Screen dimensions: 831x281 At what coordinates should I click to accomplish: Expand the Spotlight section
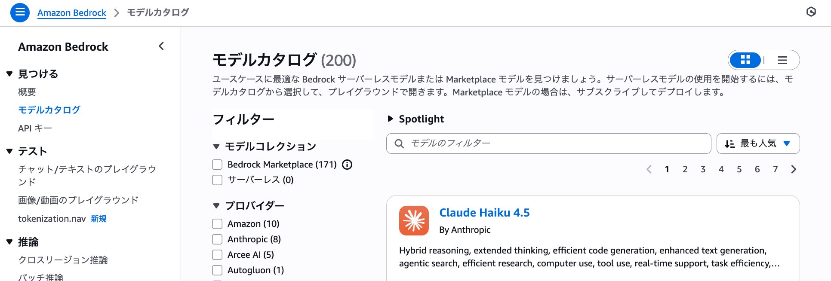click(391, 119)
